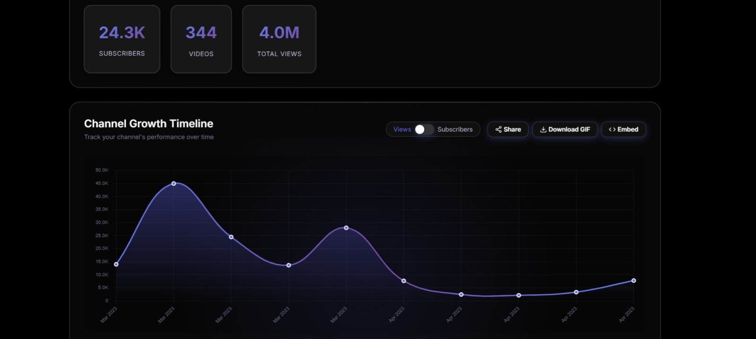The image size is (756, 339).
Task: Click the 4.0M Total Views stat card
Action: [279, 39]
